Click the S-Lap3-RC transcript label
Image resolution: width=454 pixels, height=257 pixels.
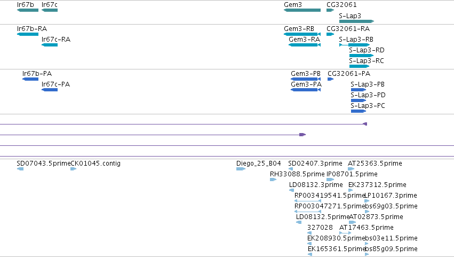click(x=367, y=61)
